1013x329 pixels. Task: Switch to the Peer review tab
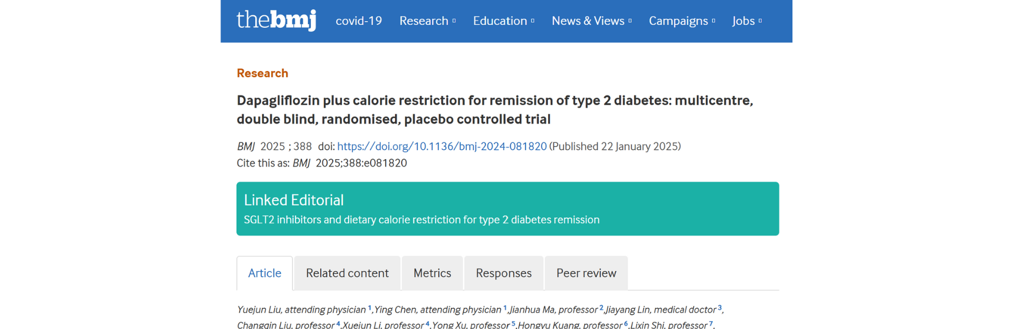tap(586, 273)
